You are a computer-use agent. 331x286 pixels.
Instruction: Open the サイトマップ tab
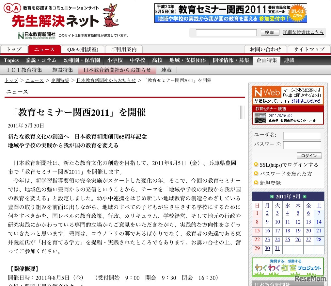click(309, 49)
